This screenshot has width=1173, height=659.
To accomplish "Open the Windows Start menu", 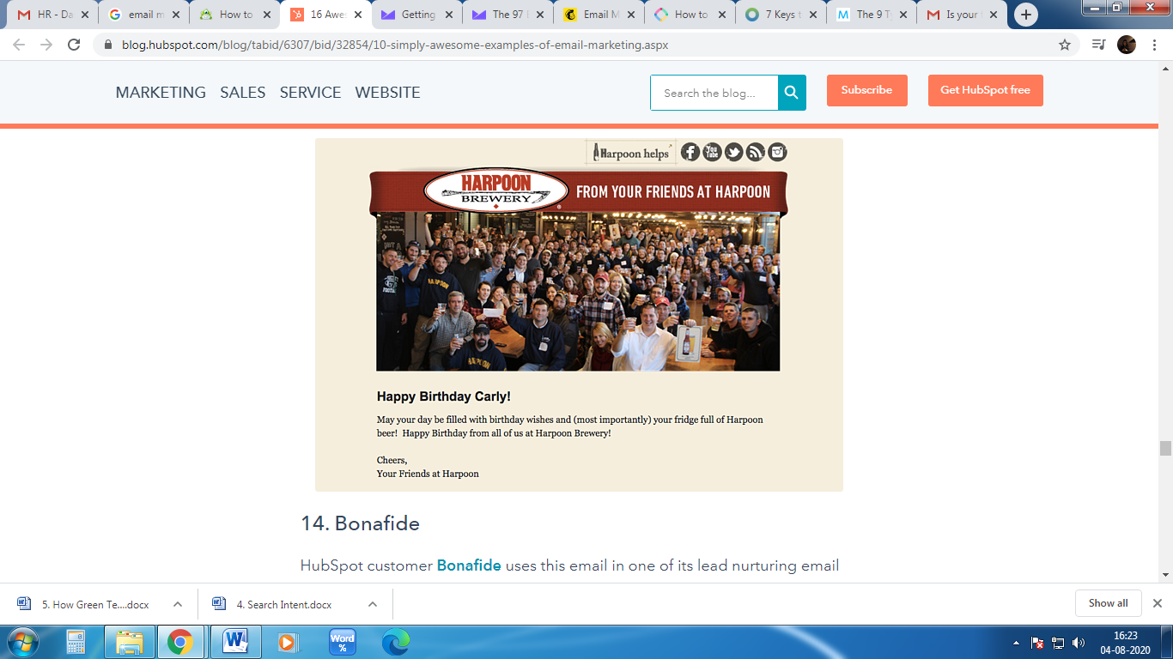I will click(23, 642).
